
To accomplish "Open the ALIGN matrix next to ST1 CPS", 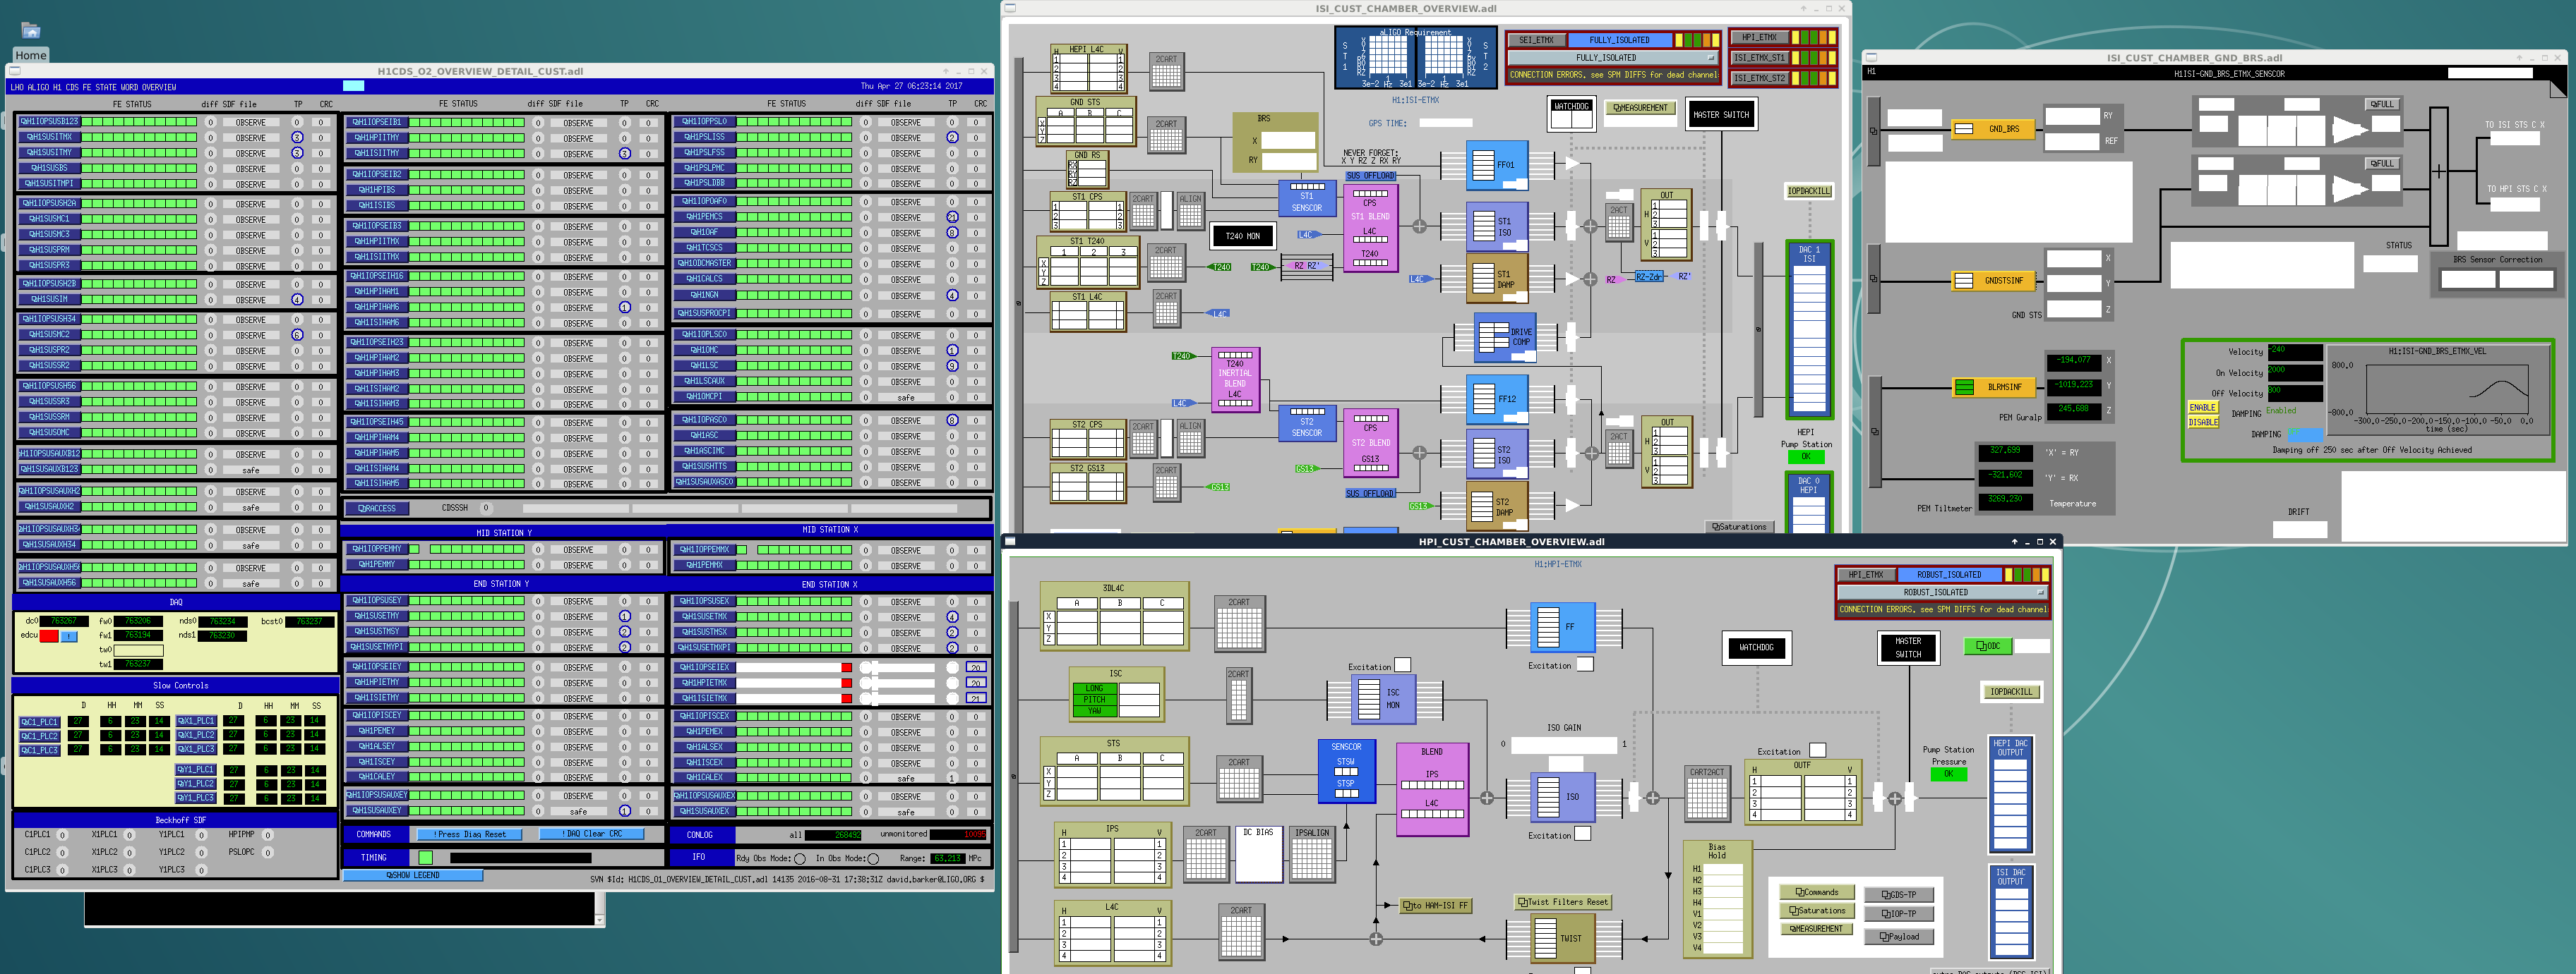I will (1190, 213).
